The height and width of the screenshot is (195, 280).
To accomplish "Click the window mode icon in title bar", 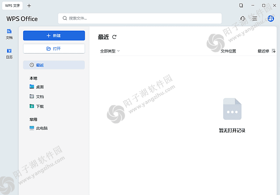I will click(x=241, y=5).
